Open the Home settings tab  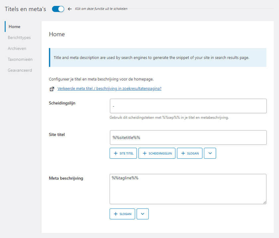coord(14,27)
